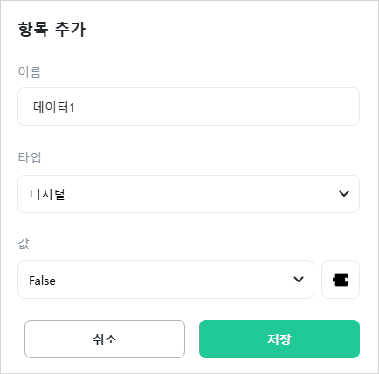Click the 데이터1 name input field
This screenshot has height=374, width=379.
pos(189,107)
